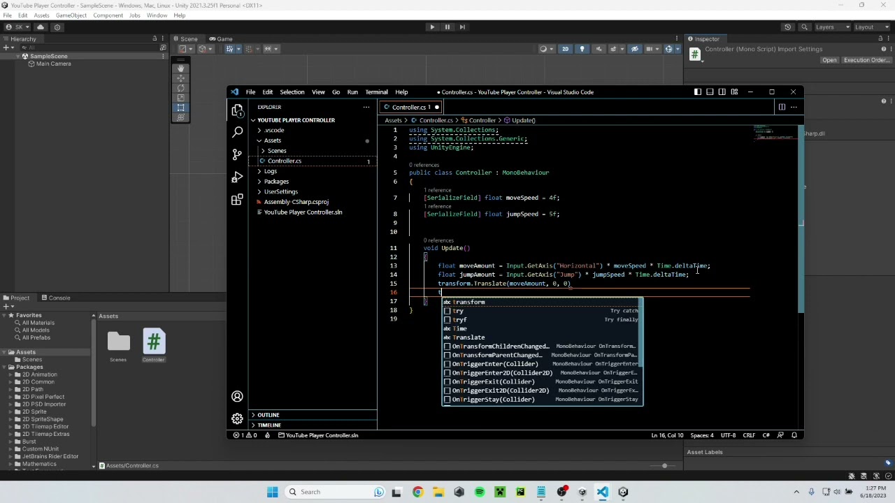Click the Open button in Inspector

click(x=829, y=60)
